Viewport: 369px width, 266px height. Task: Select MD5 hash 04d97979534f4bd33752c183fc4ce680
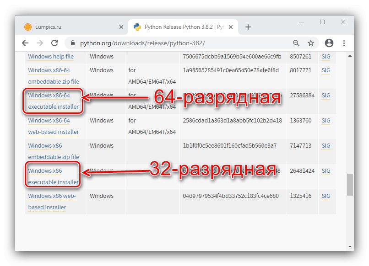[x=231, y=196]
